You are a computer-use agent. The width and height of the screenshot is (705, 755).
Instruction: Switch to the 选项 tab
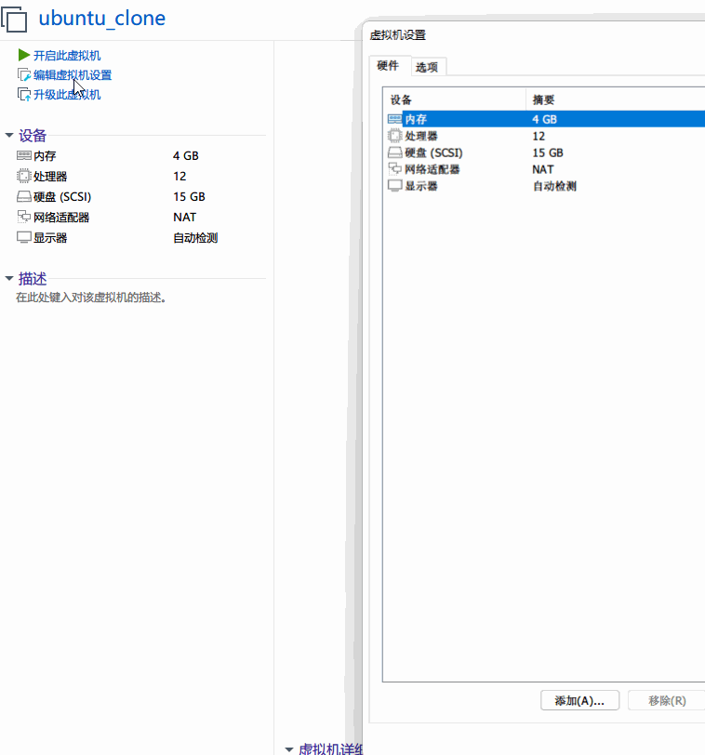click(x=427, y=67)
